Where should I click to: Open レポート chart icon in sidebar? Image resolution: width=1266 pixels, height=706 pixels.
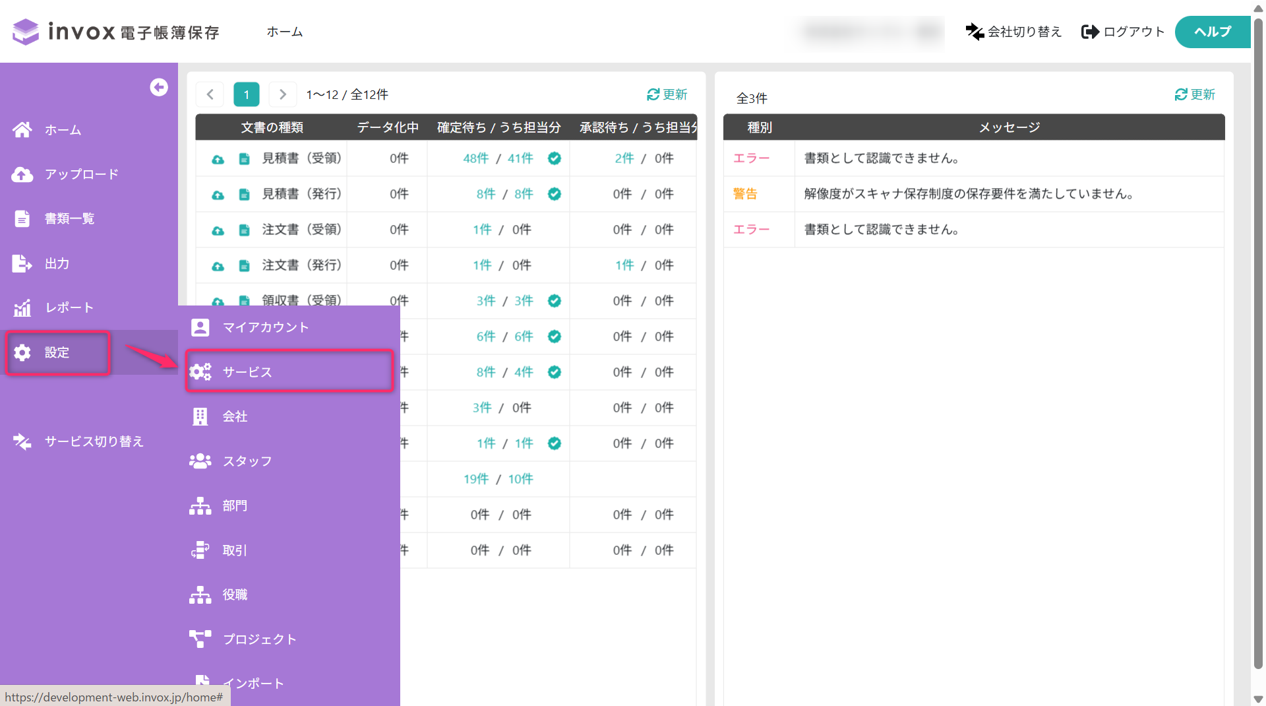22,307
